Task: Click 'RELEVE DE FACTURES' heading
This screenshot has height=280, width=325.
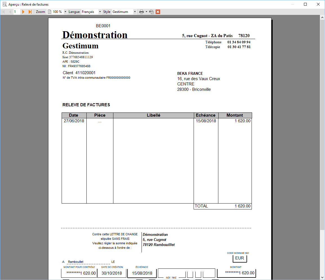Action: click(86, 105)
